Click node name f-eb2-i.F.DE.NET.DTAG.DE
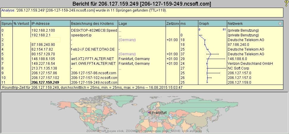Image resolution: width=289 pixels, height=134 pixels. click(x=93, y=49)
